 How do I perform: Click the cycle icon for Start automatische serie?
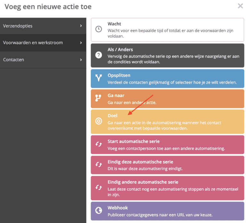(x=99, y=144)
